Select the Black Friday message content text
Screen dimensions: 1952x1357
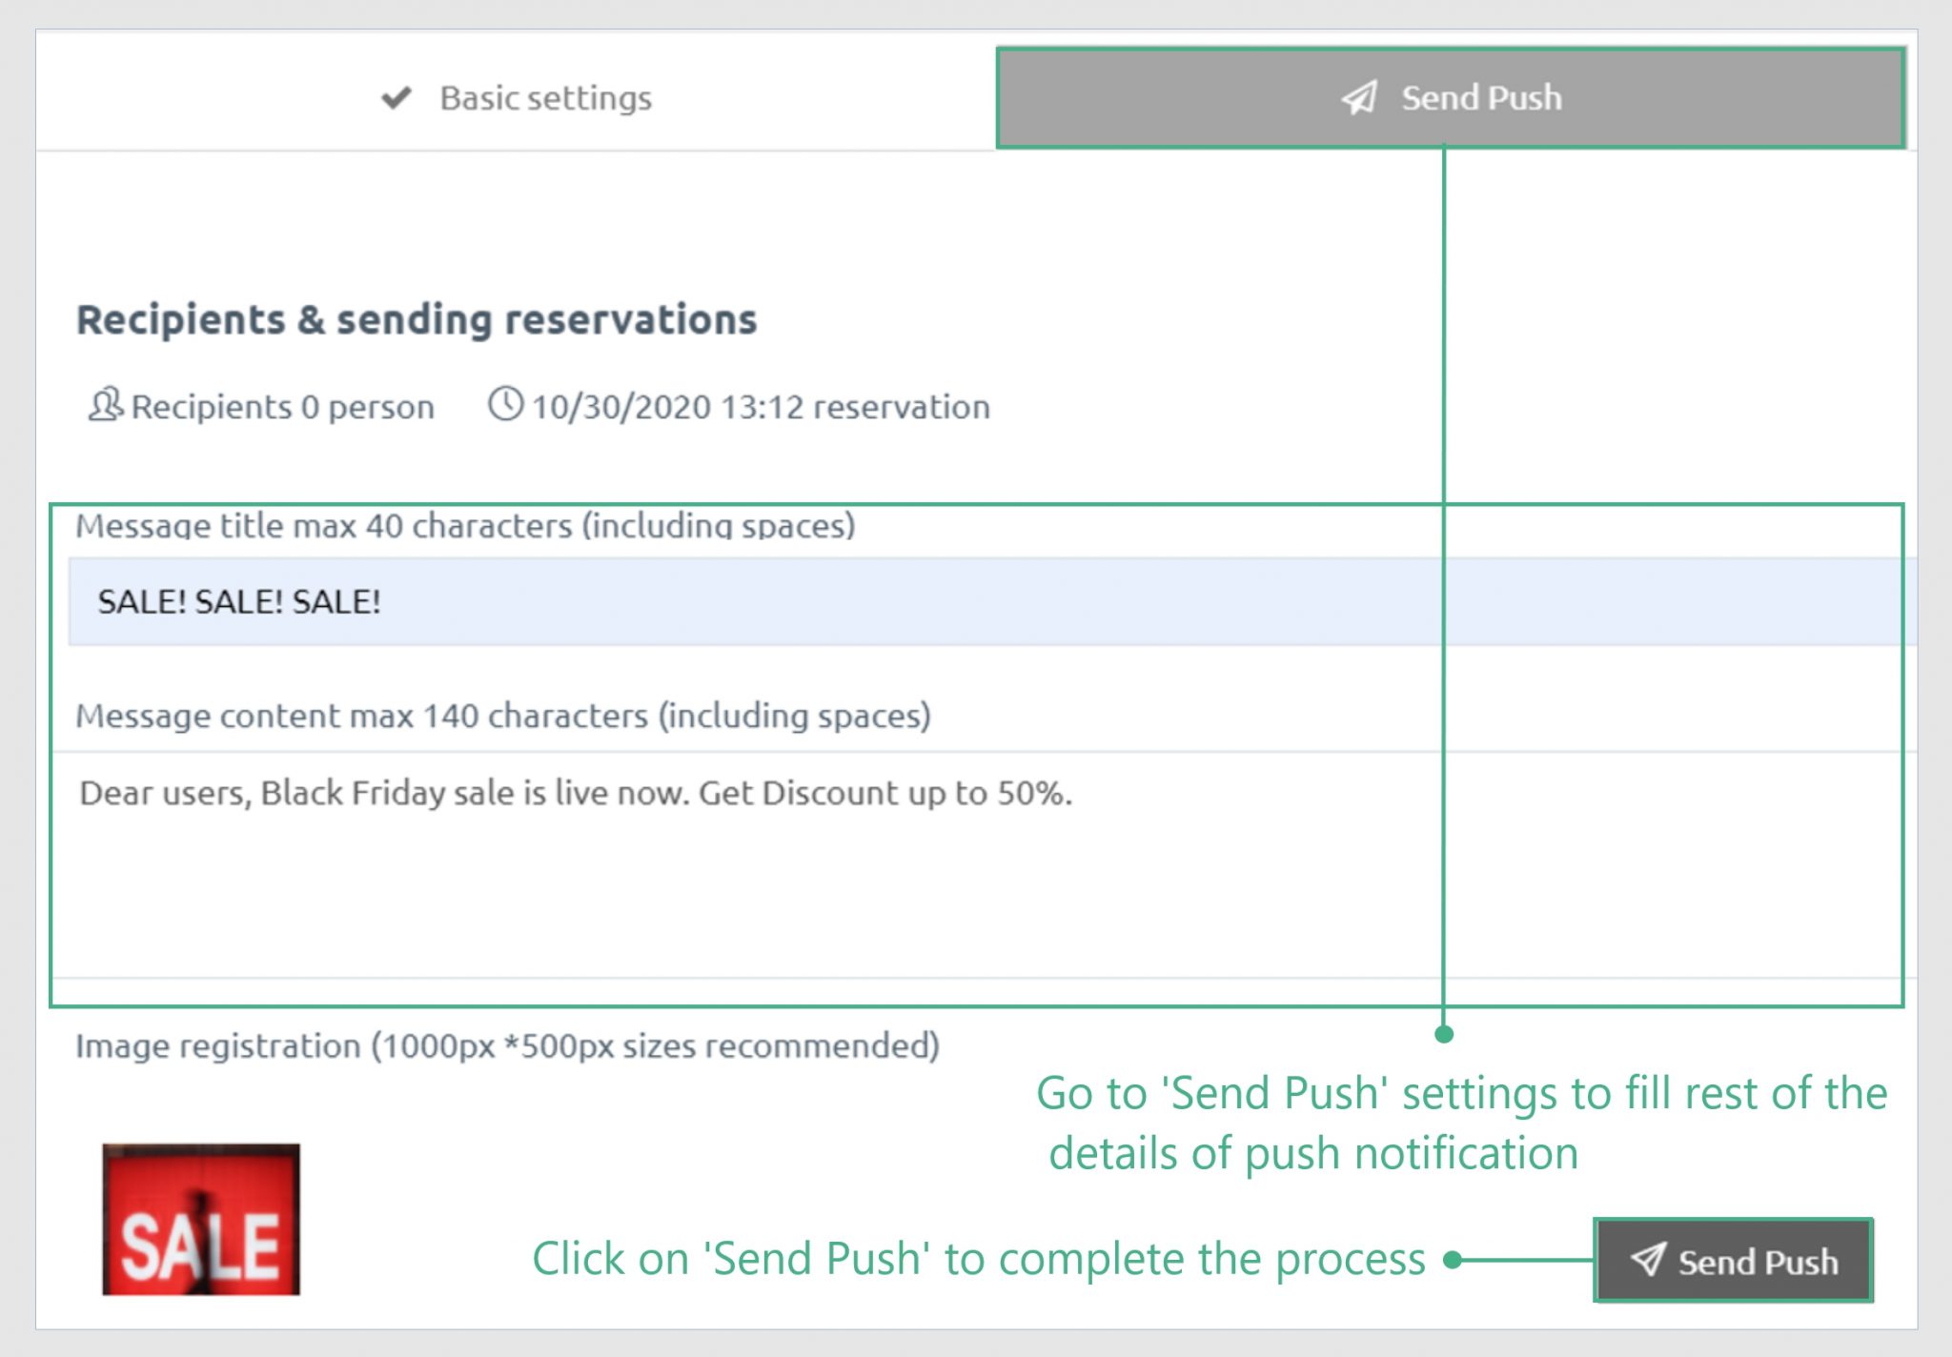point(574,792)
